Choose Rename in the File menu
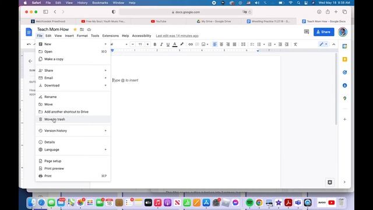The image size is (373, 210). [73, 97]
